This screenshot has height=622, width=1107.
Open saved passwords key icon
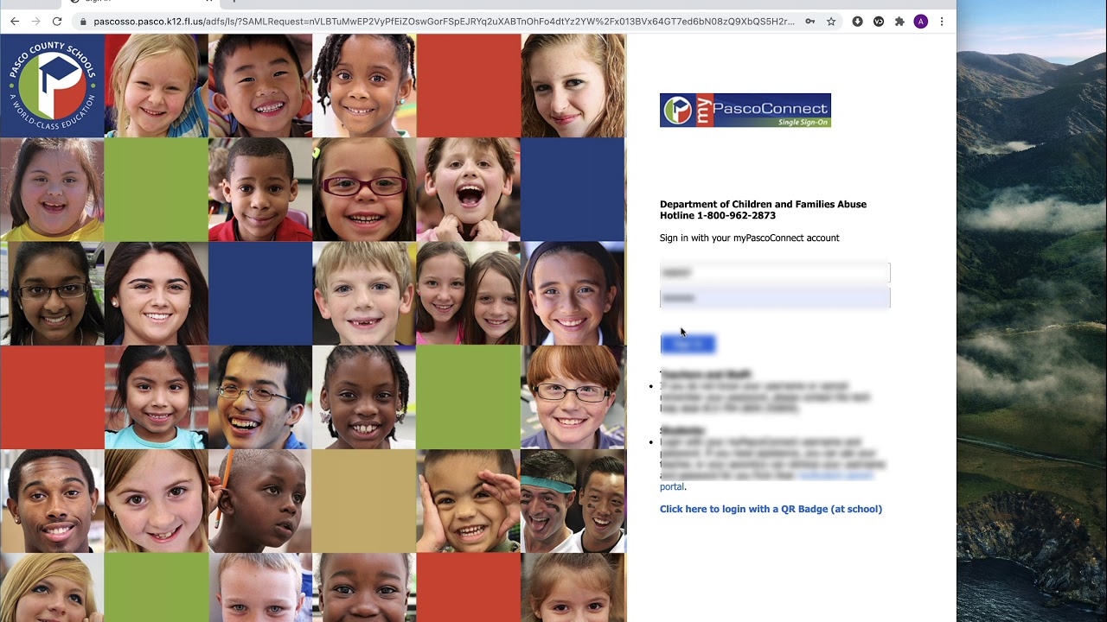(810, 22)
